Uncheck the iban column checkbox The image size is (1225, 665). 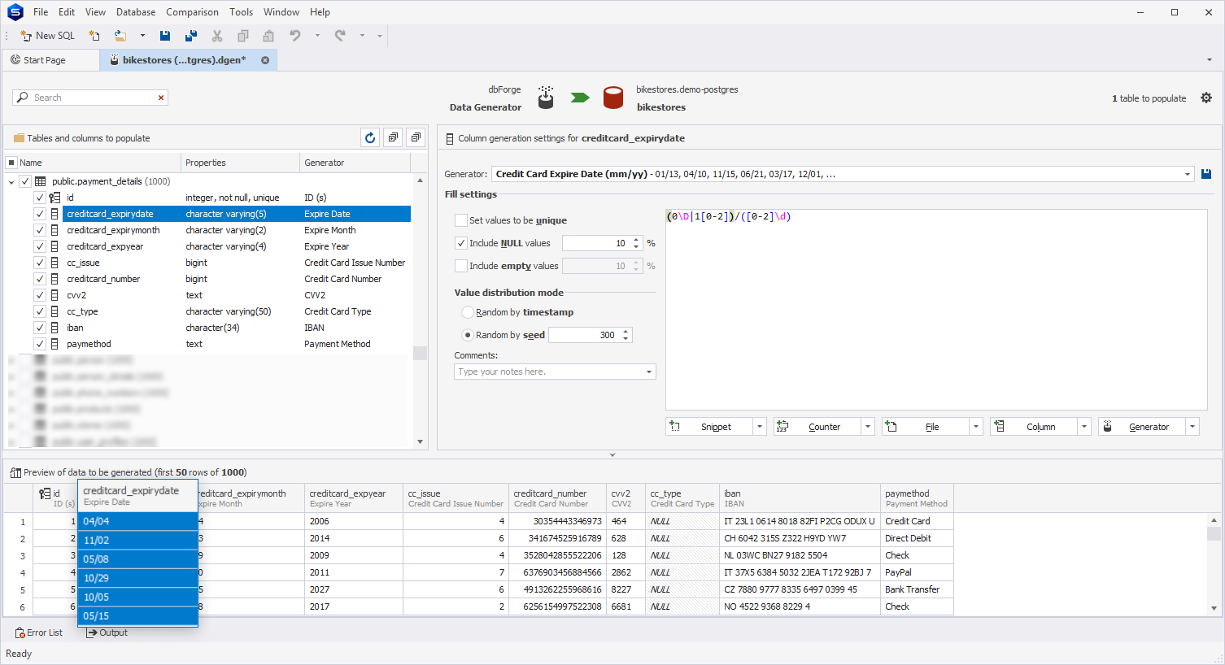39,328
